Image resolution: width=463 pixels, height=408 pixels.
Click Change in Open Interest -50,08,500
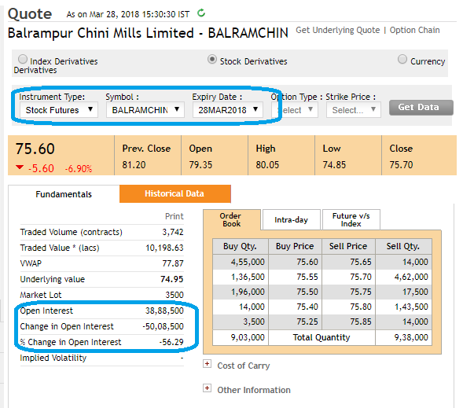(163, 326)
